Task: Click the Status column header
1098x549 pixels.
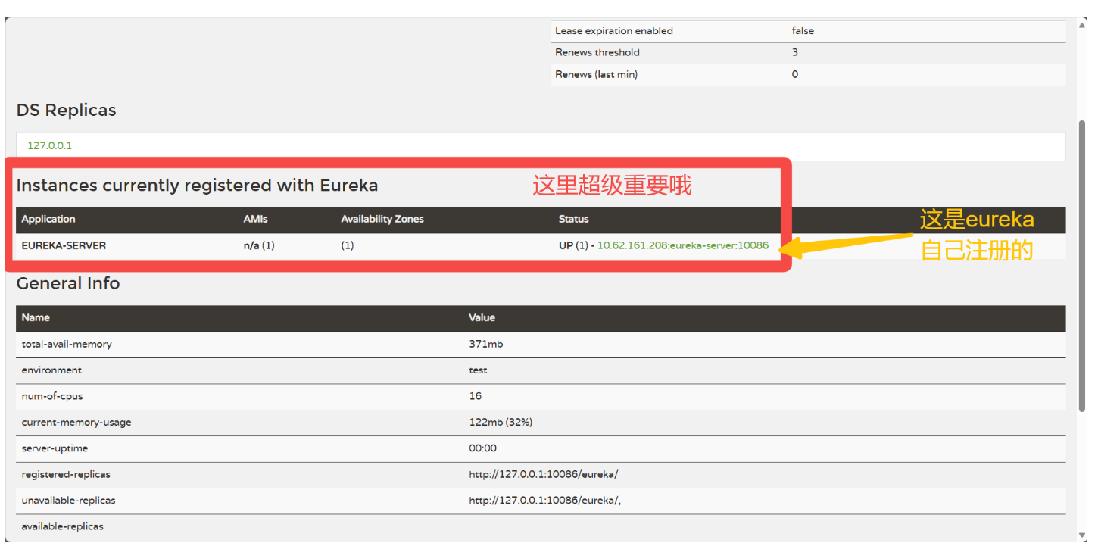Action: click(x=573, y=219)
